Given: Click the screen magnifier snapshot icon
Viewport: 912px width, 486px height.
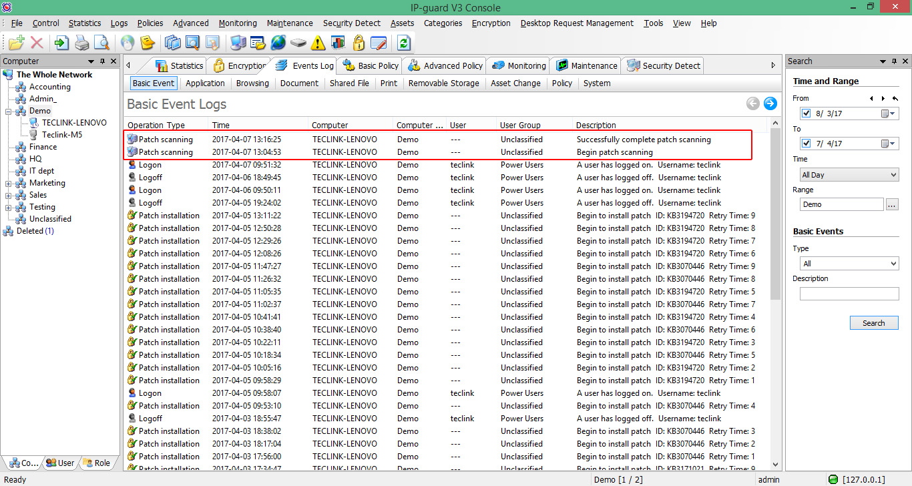Looking at the screenshot, I should (x=192, y=43).
